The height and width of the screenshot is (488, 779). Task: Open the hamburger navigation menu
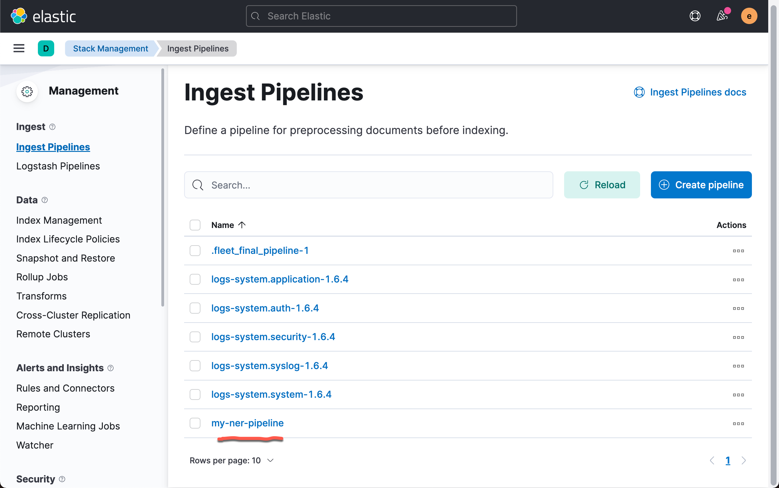pyautogui.click(x=19, y=48)
